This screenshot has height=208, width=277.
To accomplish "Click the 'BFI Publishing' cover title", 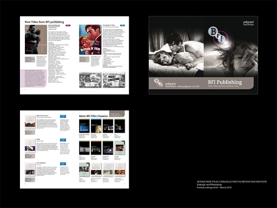I will [x=225, y=82].
